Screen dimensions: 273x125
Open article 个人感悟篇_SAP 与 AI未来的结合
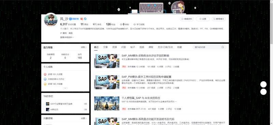coord(141,98)
